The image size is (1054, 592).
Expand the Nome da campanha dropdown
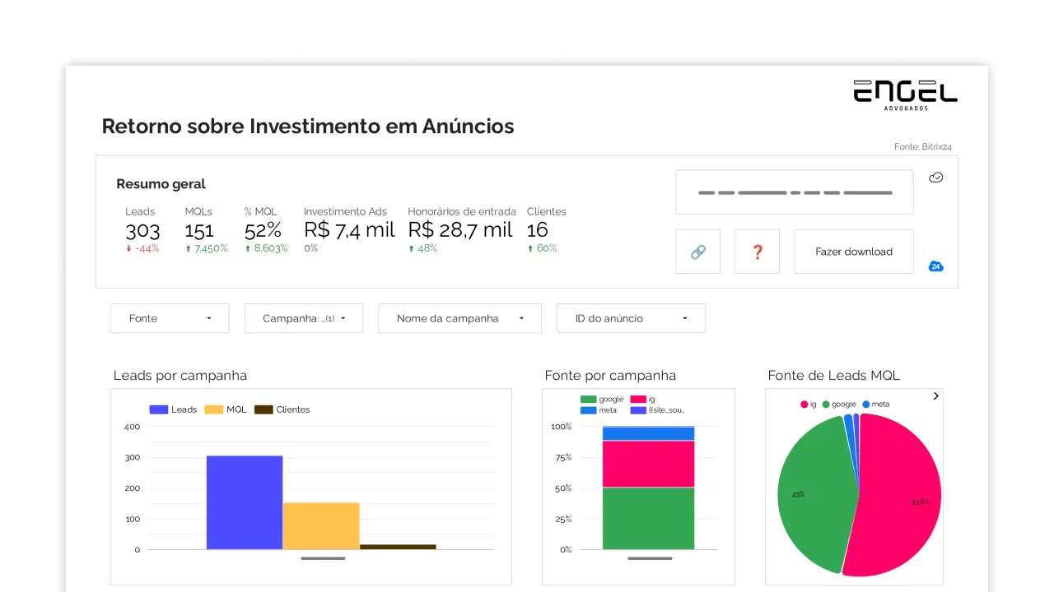459,318
